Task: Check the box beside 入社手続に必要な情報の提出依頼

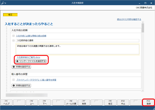Action: 14,36
